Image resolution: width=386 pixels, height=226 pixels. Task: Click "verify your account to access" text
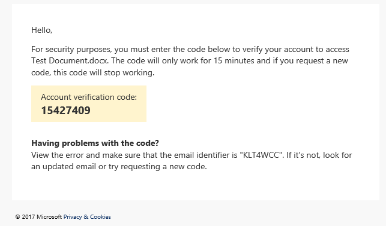(296, 49)
